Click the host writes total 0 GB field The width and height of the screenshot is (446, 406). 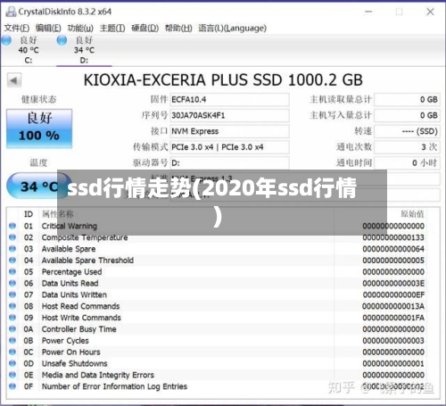[x=407, y=115]
